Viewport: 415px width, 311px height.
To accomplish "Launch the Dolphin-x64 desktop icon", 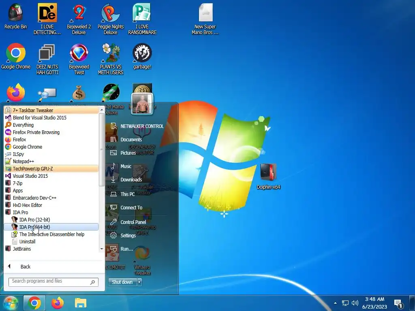I will click(268, 176).
